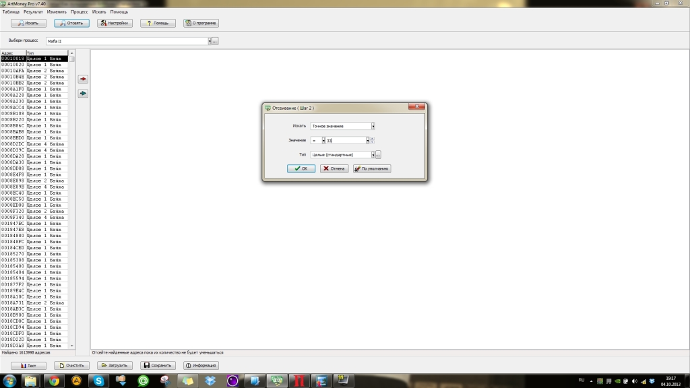Switch to the red Mafia II taskbar icon
Image resolution: width=690 pixels, height=388 pixels.
299,381
